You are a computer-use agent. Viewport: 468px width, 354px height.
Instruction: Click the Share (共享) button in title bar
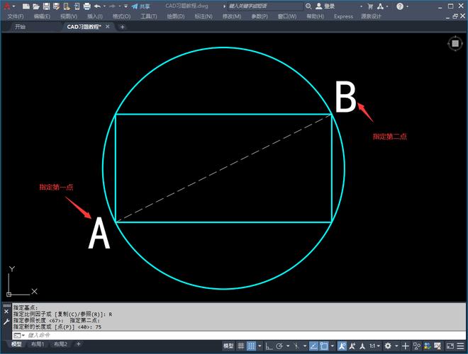coord(140,6)
